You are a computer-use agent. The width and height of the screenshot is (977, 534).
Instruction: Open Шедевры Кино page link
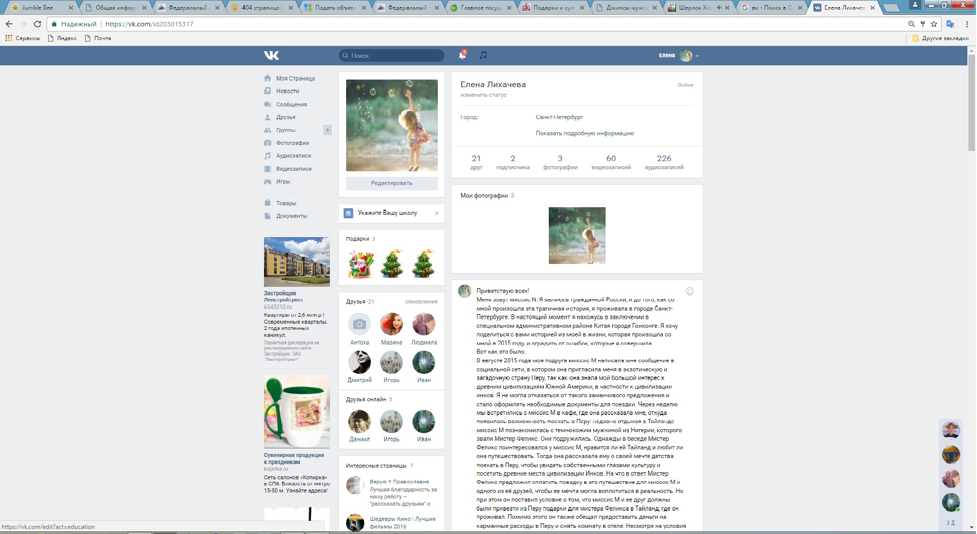403,522
